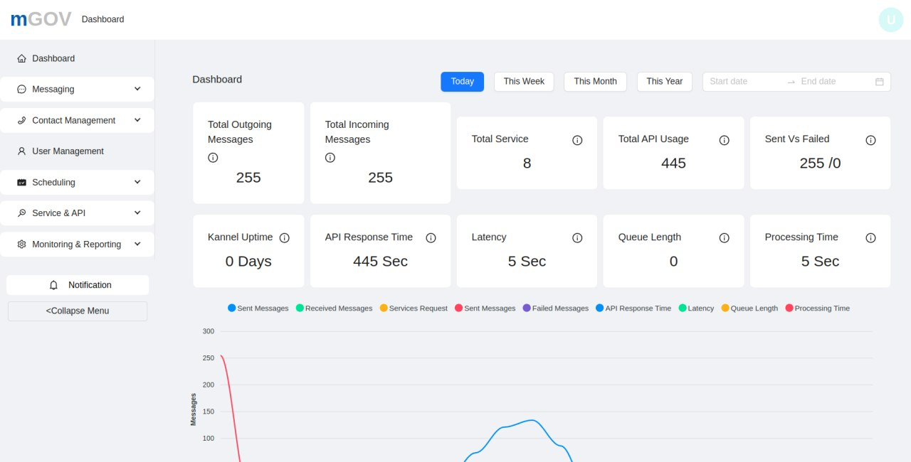The image size is (911, 462).
Task: Click info icon beside Total API Usage
Action: pyautogui.click(x=724, y=140)
